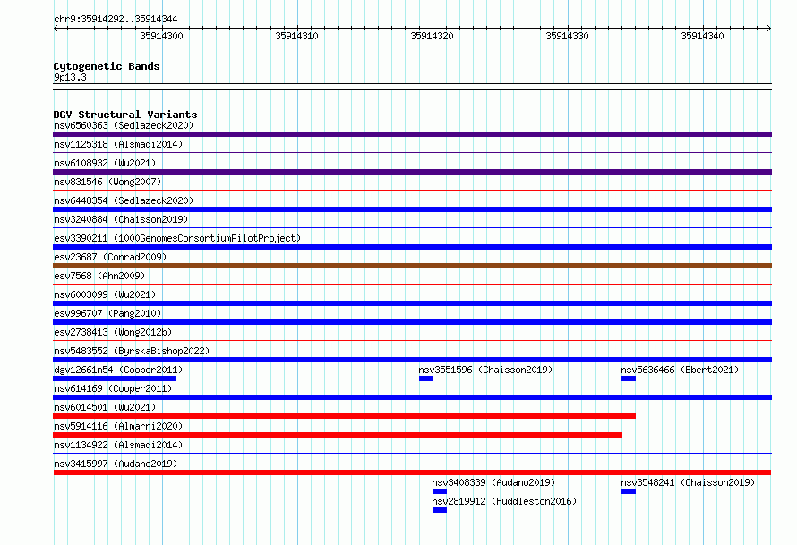Click ruler position 35914330

point(567,36)
